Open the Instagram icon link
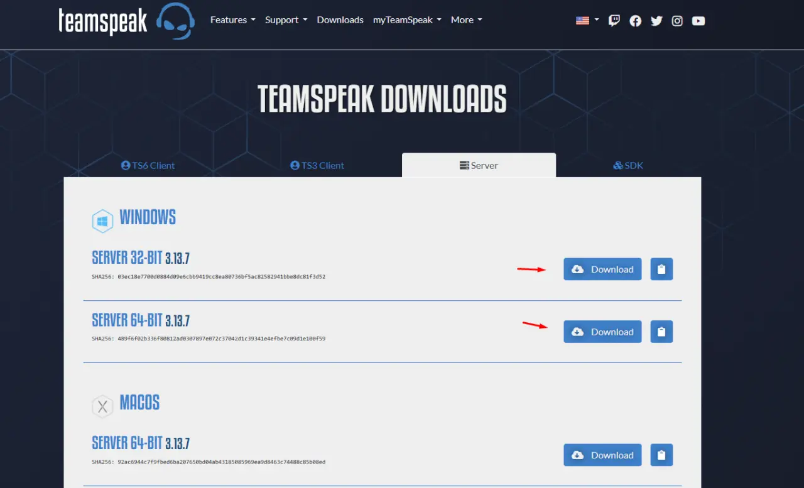The height and width of the screenshot is (488, 804). tap(677, 21)
